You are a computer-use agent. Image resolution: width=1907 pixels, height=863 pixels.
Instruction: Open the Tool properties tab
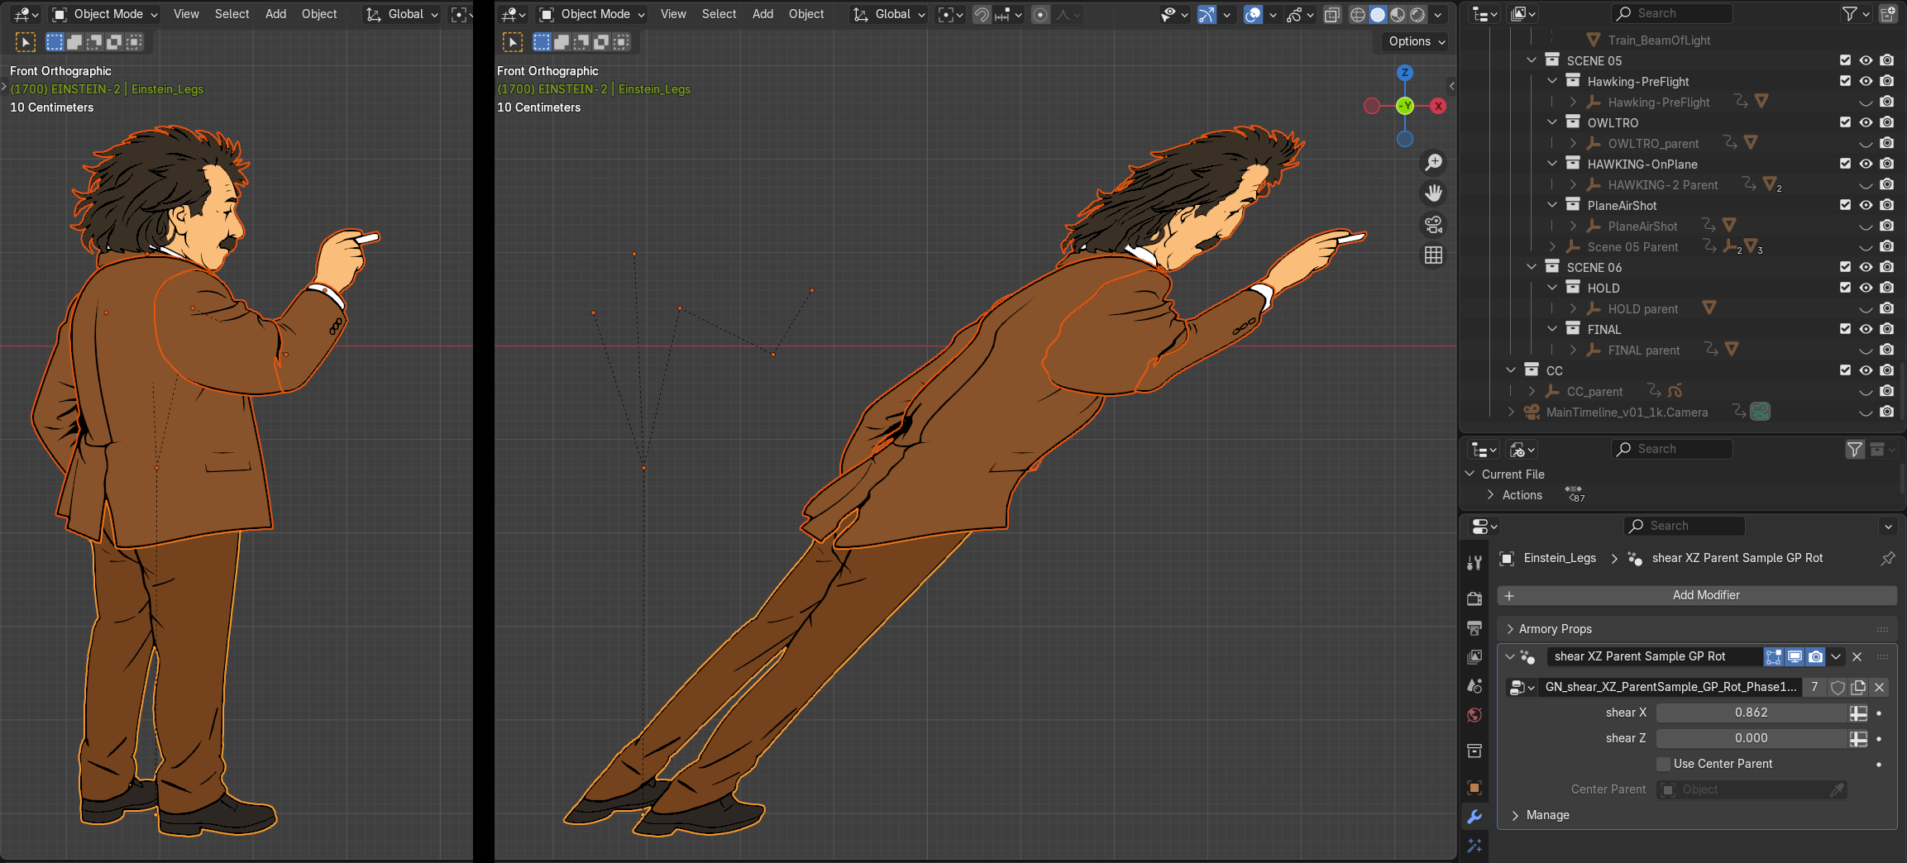[x=1474, y=563]
